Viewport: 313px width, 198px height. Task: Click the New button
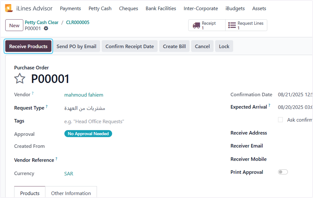pos(14,25)
